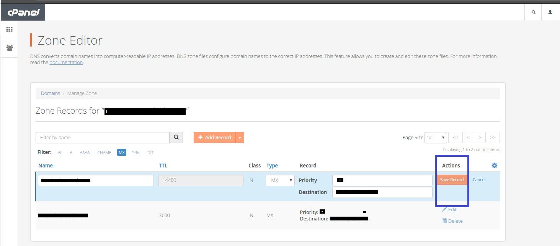Delete the second MX record
Image resolution: width=560 pixels, height=246 pixels.
pyautogui.click(x=452, y=221)
